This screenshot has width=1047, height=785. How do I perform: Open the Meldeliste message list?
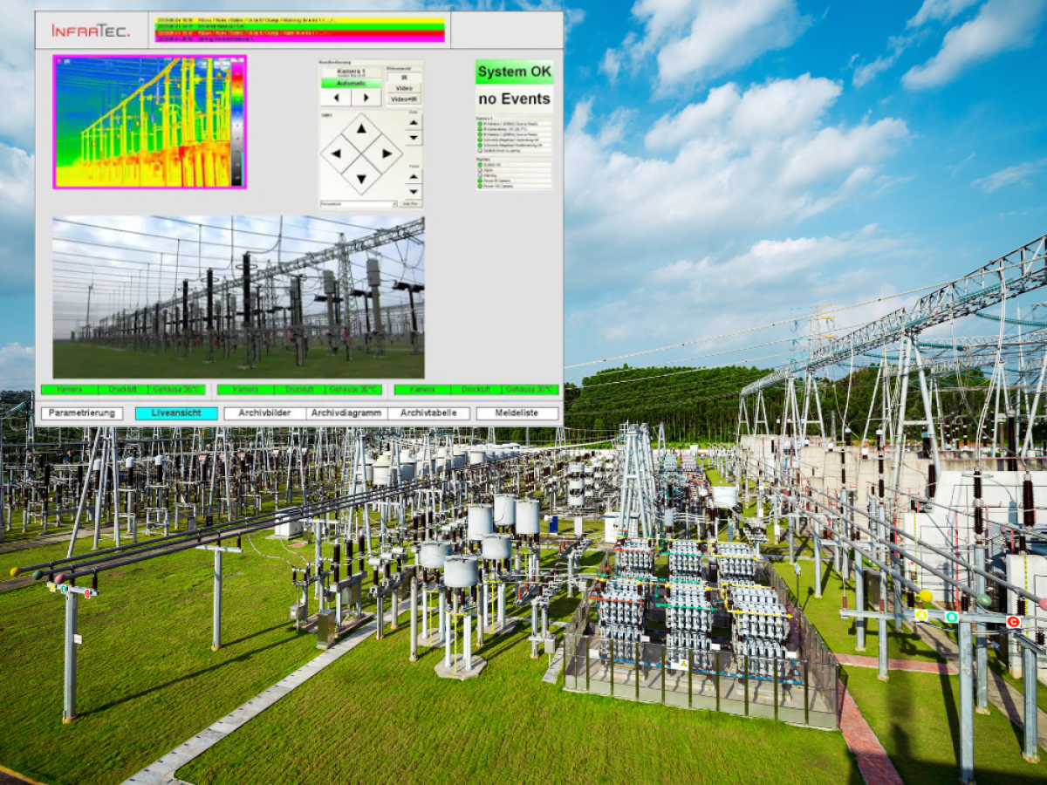(x=512, y=414)
